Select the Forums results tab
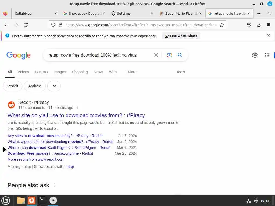 tap(41, 72)
